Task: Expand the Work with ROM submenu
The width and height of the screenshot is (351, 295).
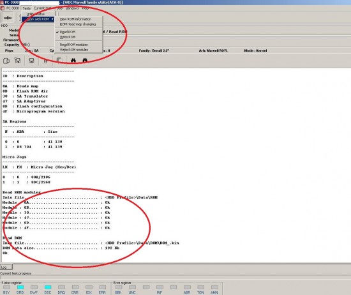Action: [38, 19]
